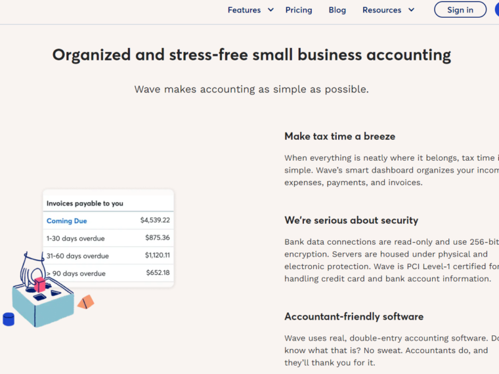Click the hand illustration holding the cube
Image resolution: width=499 pixels, height=374 pixels.
pos(32,270)
